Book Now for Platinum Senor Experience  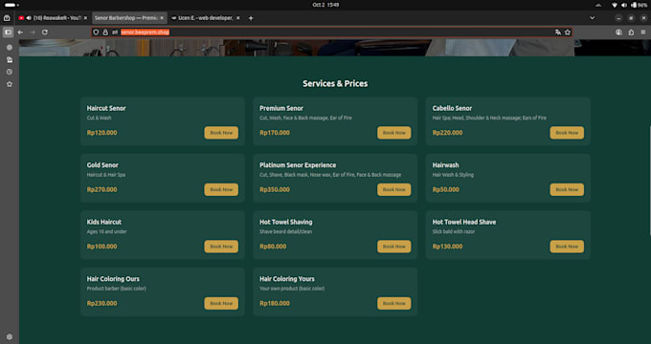(x=394, y=189)
